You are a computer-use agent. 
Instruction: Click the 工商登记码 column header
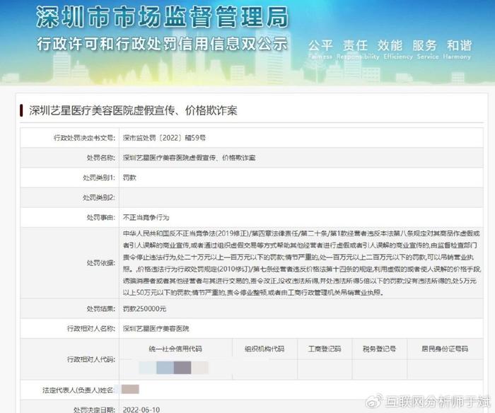(325, 349)
